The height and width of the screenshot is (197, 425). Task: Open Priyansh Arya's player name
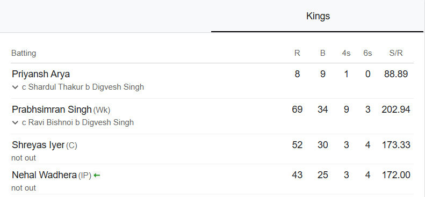[x=41, y=74]
